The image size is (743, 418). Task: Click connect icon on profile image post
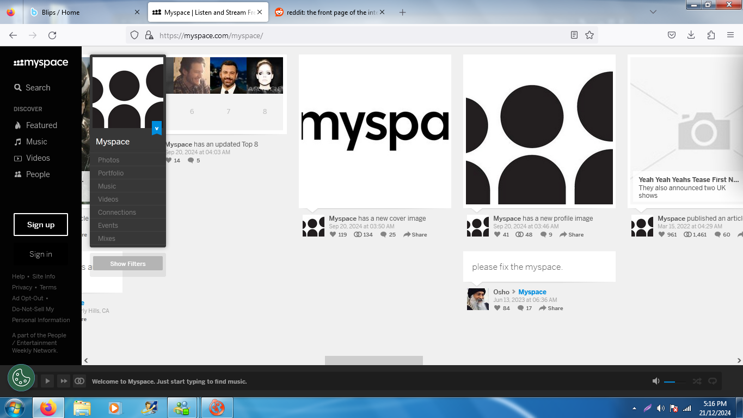tap(520, 234)
